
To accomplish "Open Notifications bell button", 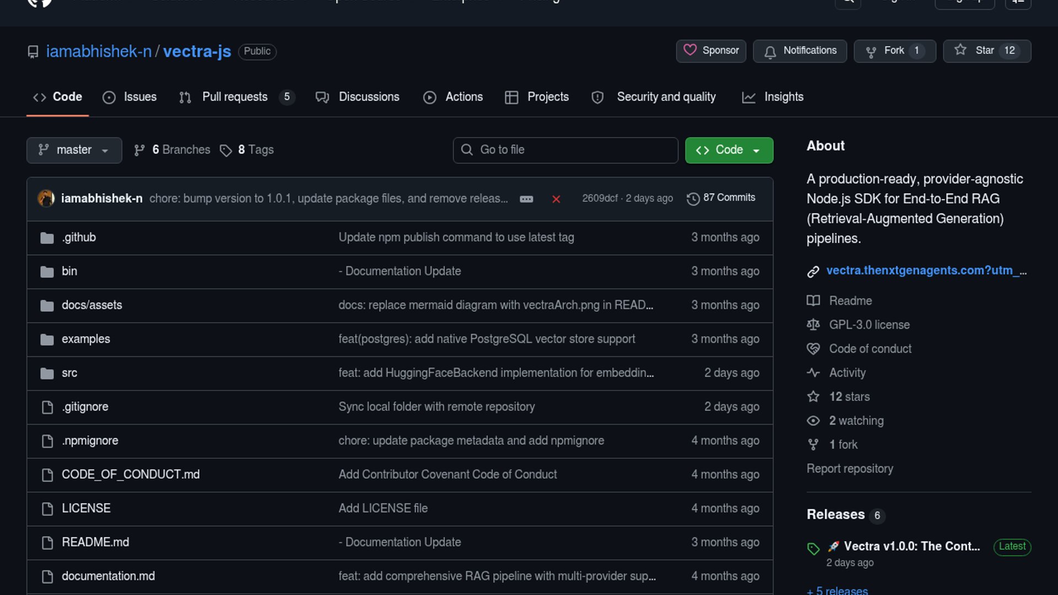I will coord(800,51).
